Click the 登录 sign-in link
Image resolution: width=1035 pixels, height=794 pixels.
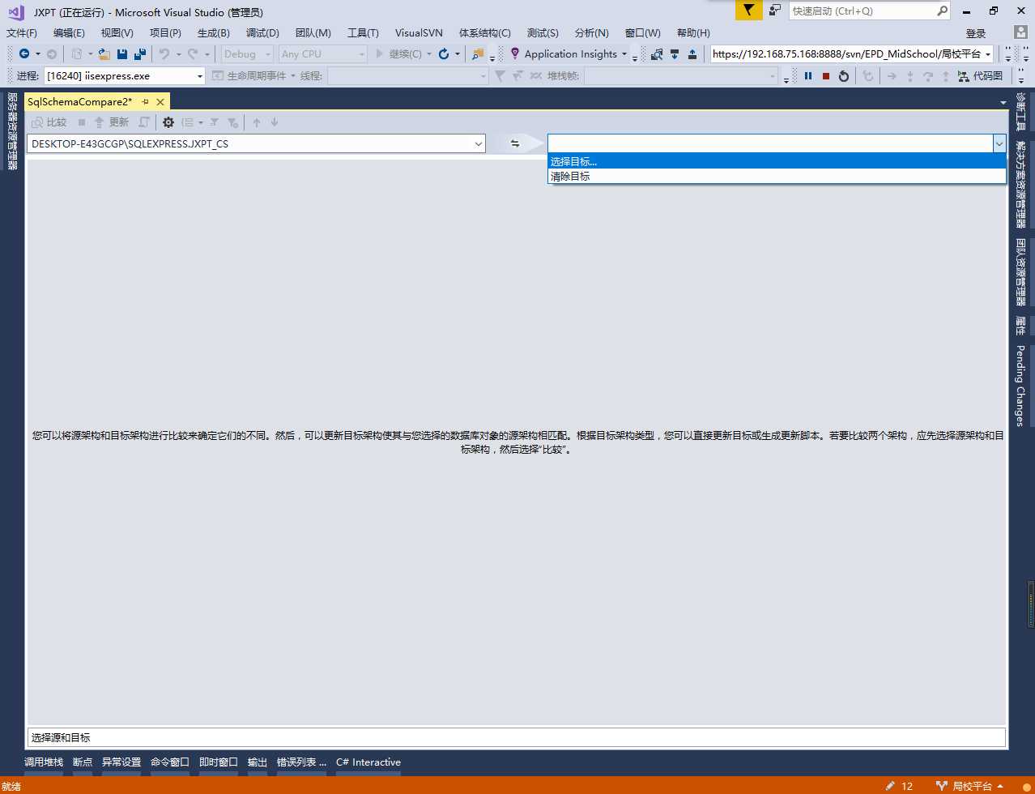point(976,33)
